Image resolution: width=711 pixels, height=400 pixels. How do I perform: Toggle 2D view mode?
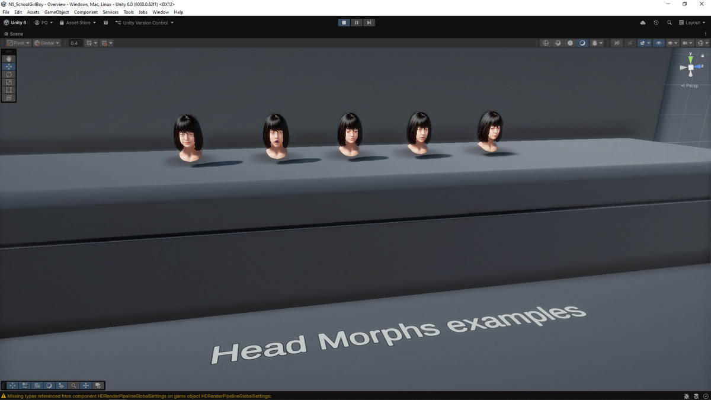pyautogui.click(x=617, y=43)
